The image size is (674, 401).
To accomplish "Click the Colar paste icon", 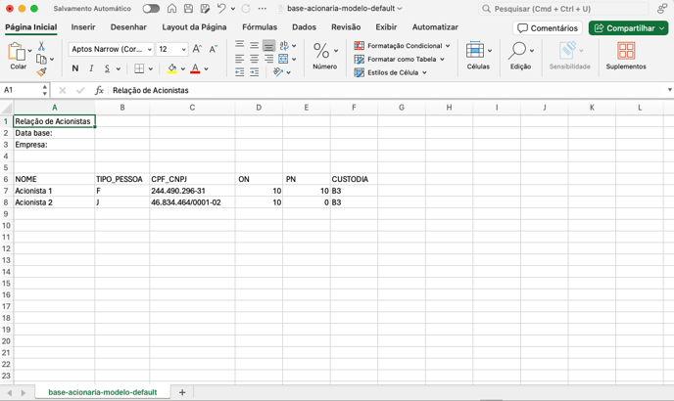I will pos(17,52).
